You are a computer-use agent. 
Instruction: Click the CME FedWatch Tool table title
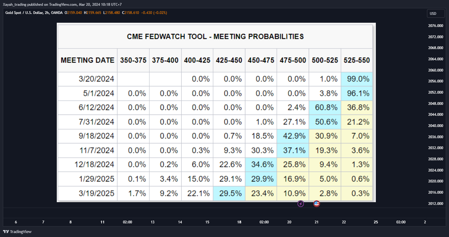(x=215, y=37)
